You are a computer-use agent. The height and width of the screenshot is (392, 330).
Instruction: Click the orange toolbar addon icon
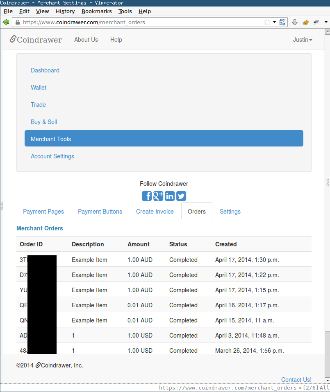tap(305, 23)
